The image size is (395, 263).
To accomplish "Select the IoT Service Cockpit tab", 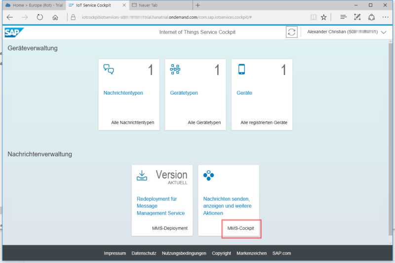I will pos(97,5).
